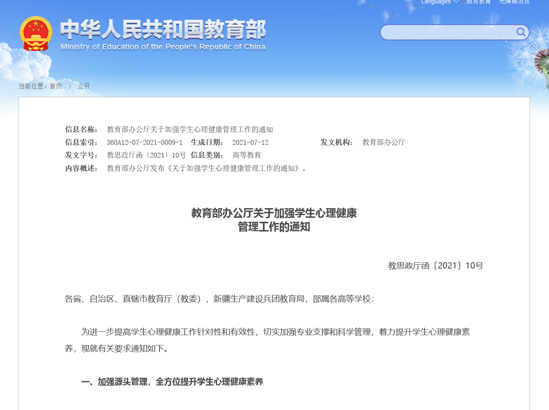Screen dimensions: 549x410
Task: Click the 生成日期 label
Action: point(207,142)
